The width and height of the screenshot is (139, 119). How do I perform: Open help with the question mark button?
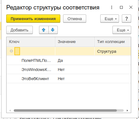coord(127,19)
